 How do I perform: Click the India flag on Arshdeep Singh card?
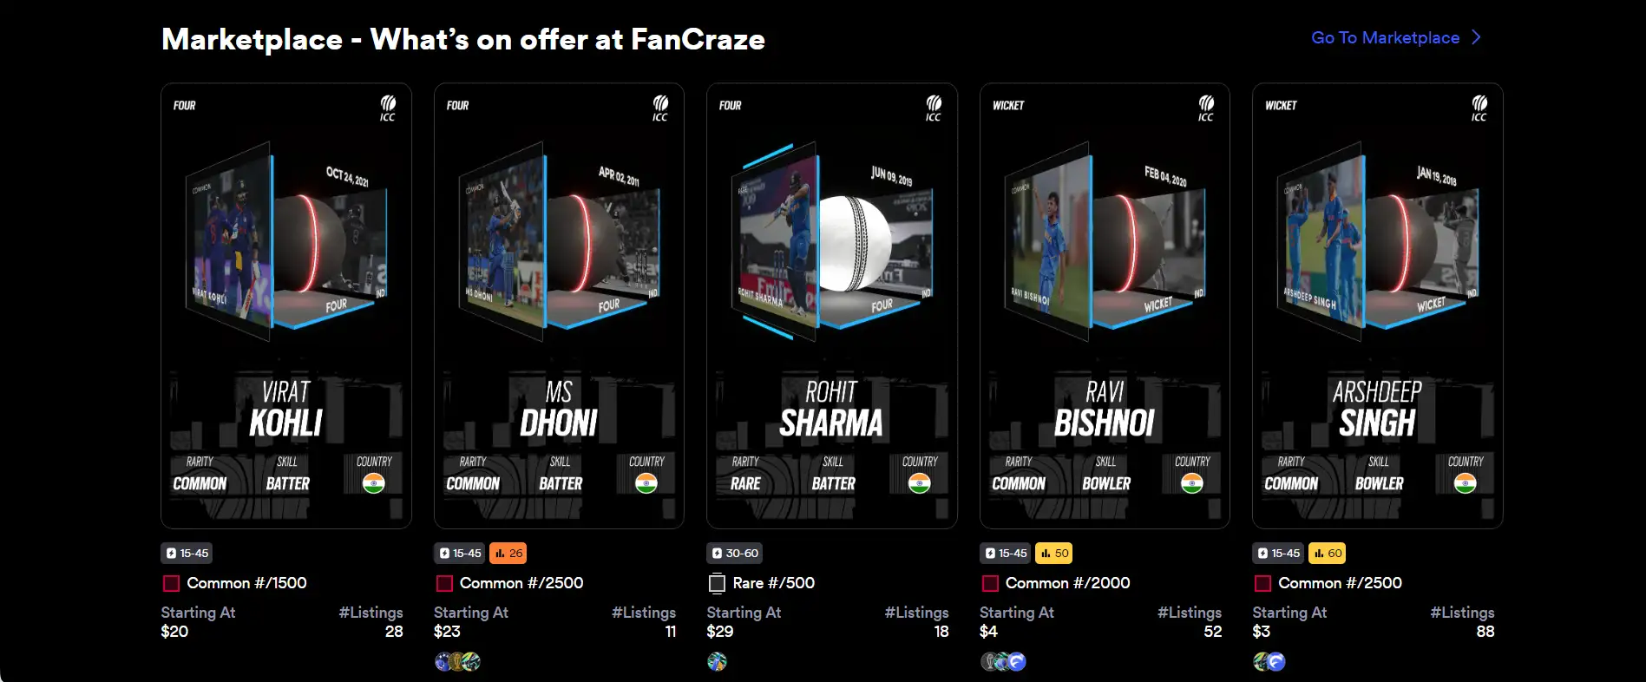click(x=1465, y=483)
